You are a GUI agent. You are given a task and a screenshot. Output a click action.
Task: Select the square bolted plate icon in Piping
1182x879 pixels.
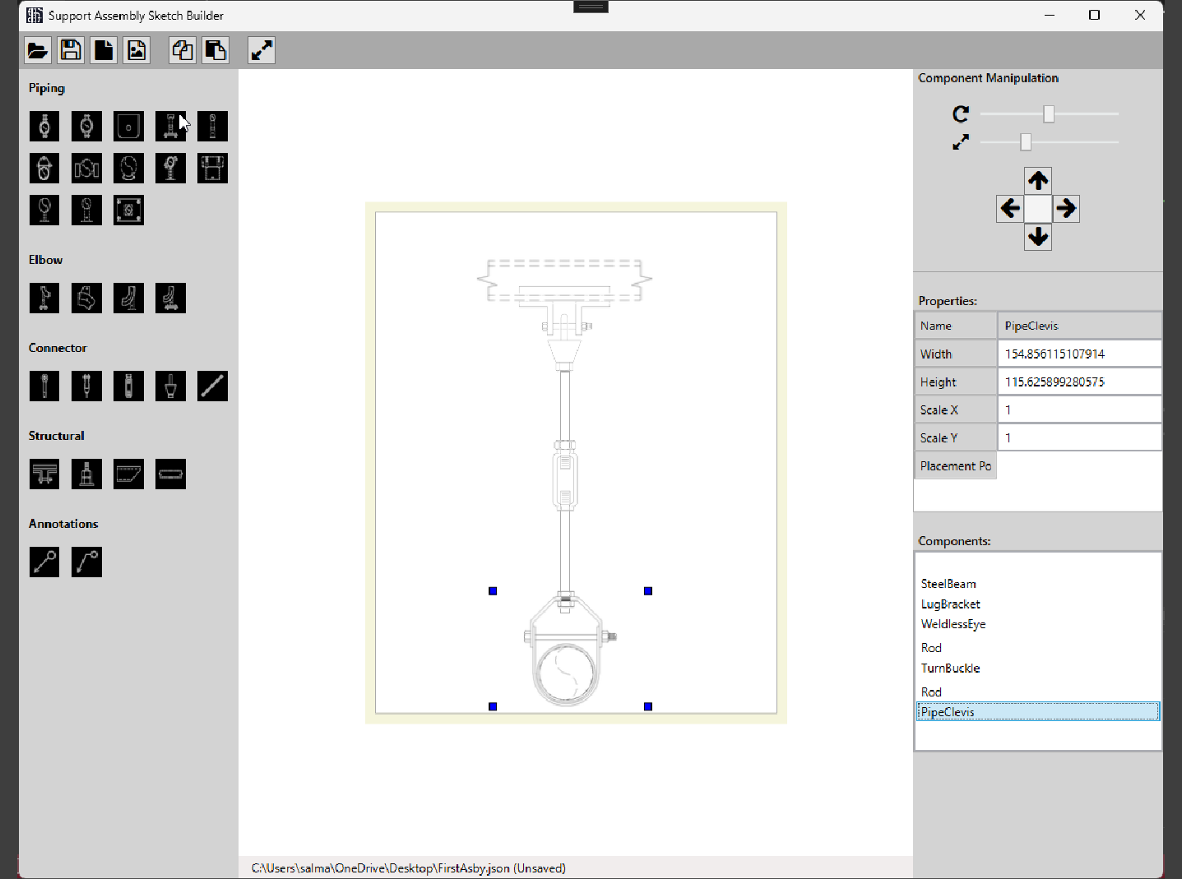[128, 210]
